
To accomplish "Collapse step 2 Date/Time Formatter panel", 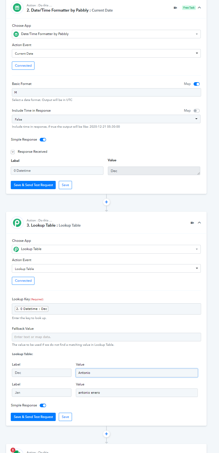I will tap(199, 7).
